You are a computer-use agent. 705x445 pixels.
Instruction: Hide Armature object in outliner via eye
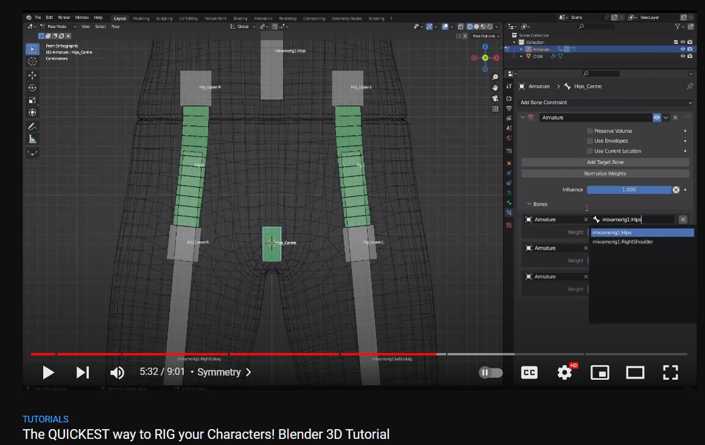682,49
